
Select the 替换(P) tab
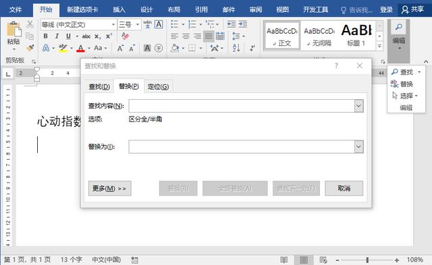129,86
